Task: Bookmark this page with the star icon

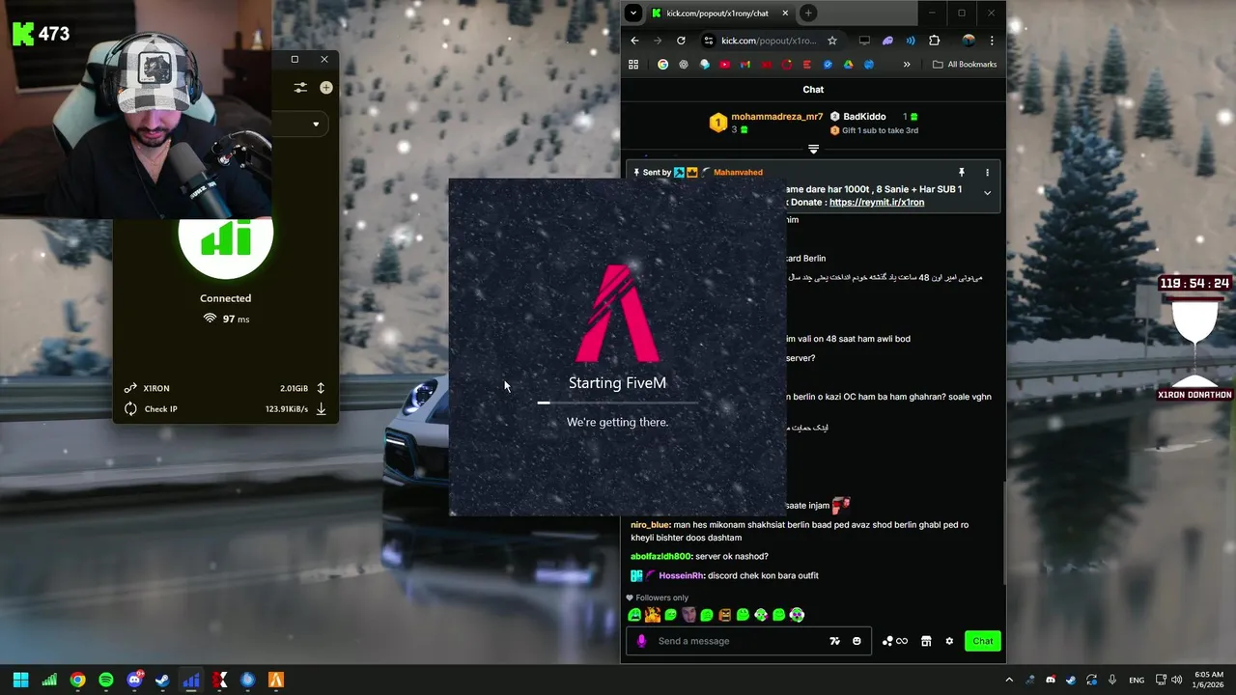Action: 832,41
